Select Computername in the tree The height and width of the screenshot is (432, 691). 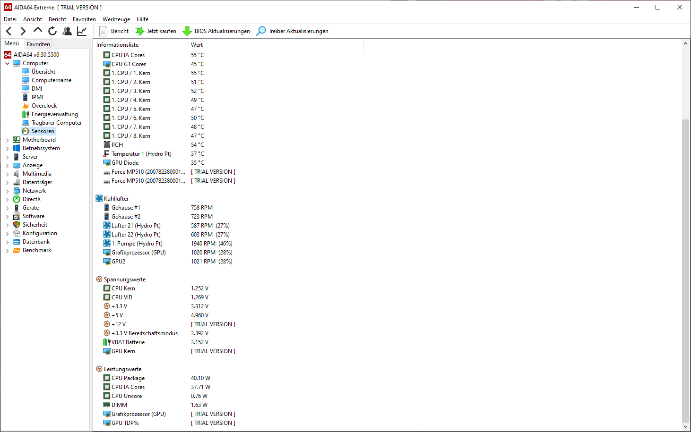[x=52, y=80]
